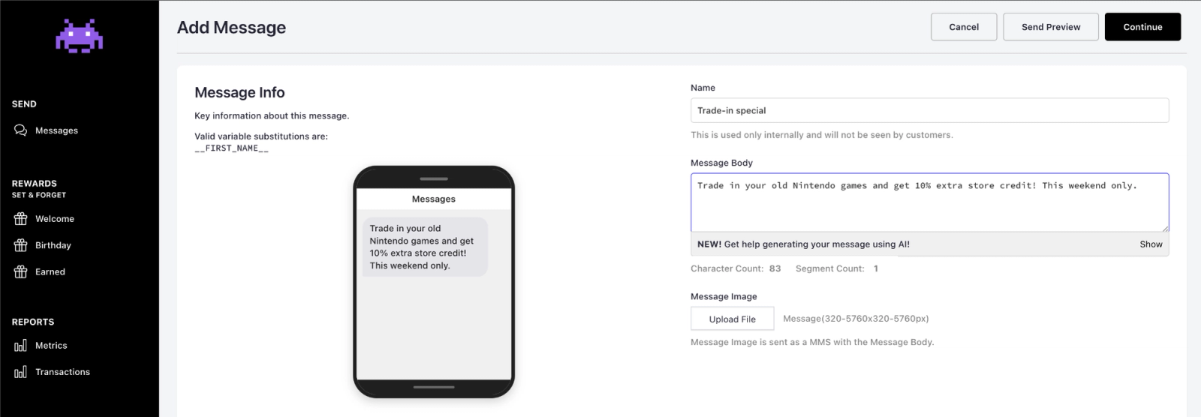
Task: Click the 'NEW! Get help generating' text
Action: (x=803, y=244)
